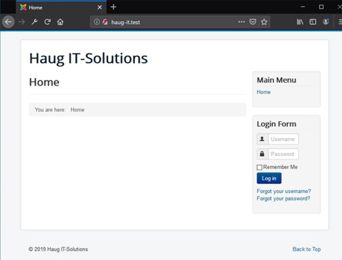Click the Haug IT-Solutions site title
342x260 pixels.
(x=88, y=58)
